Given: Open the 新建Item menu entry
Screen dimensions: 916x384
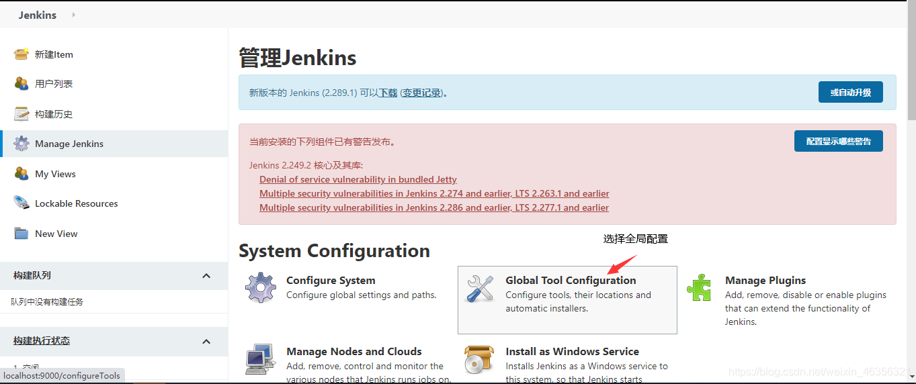Looking at the screenshot, I should pyautogui.click(x=54, y=54).
